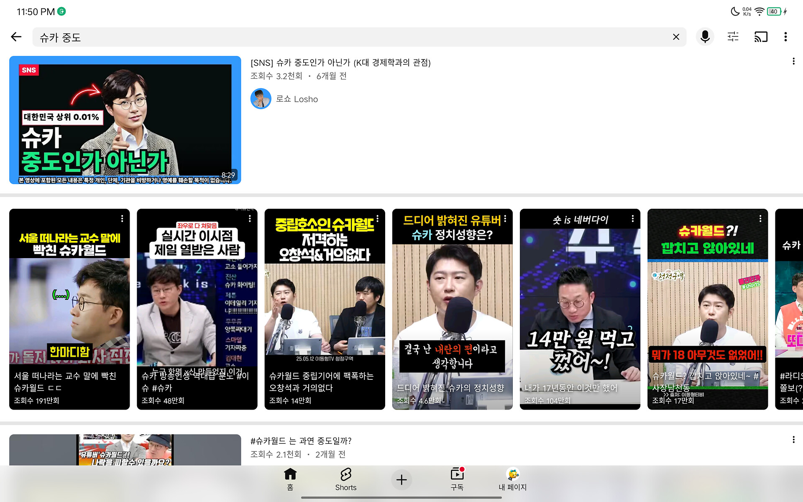Open search filters icon

(733, 37)
